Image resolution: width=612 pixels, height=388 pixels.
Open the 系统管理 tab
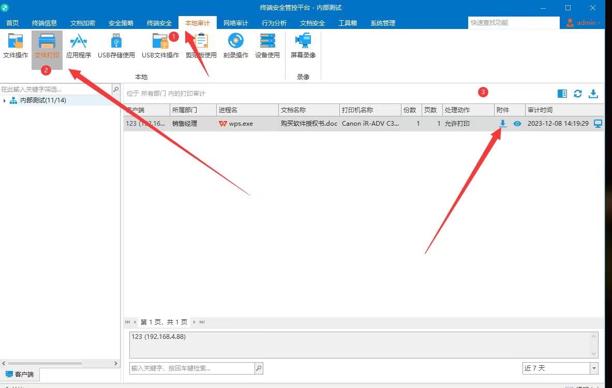pyautogui.click(x=383, y=23)
